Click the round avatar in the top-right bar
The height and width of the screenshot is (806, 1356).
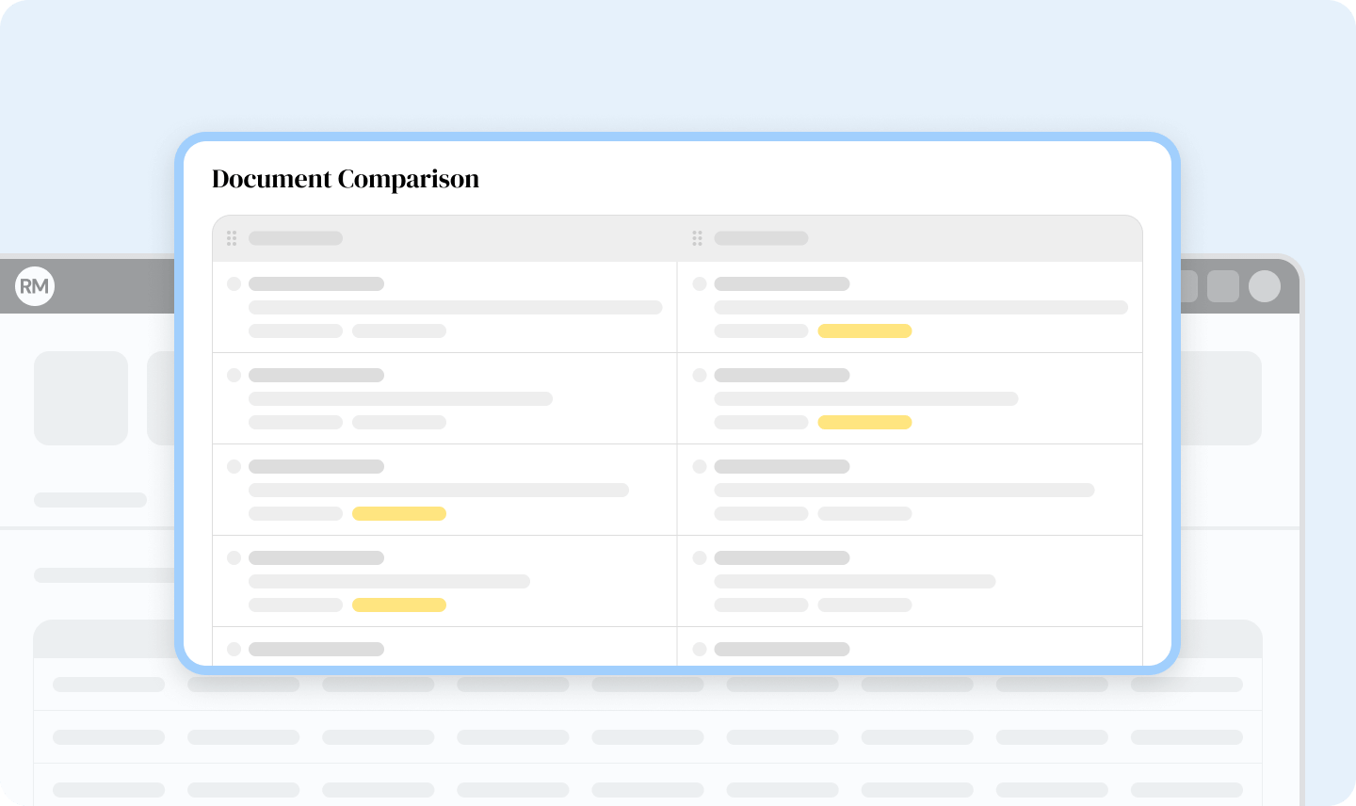coord(1264,286)
